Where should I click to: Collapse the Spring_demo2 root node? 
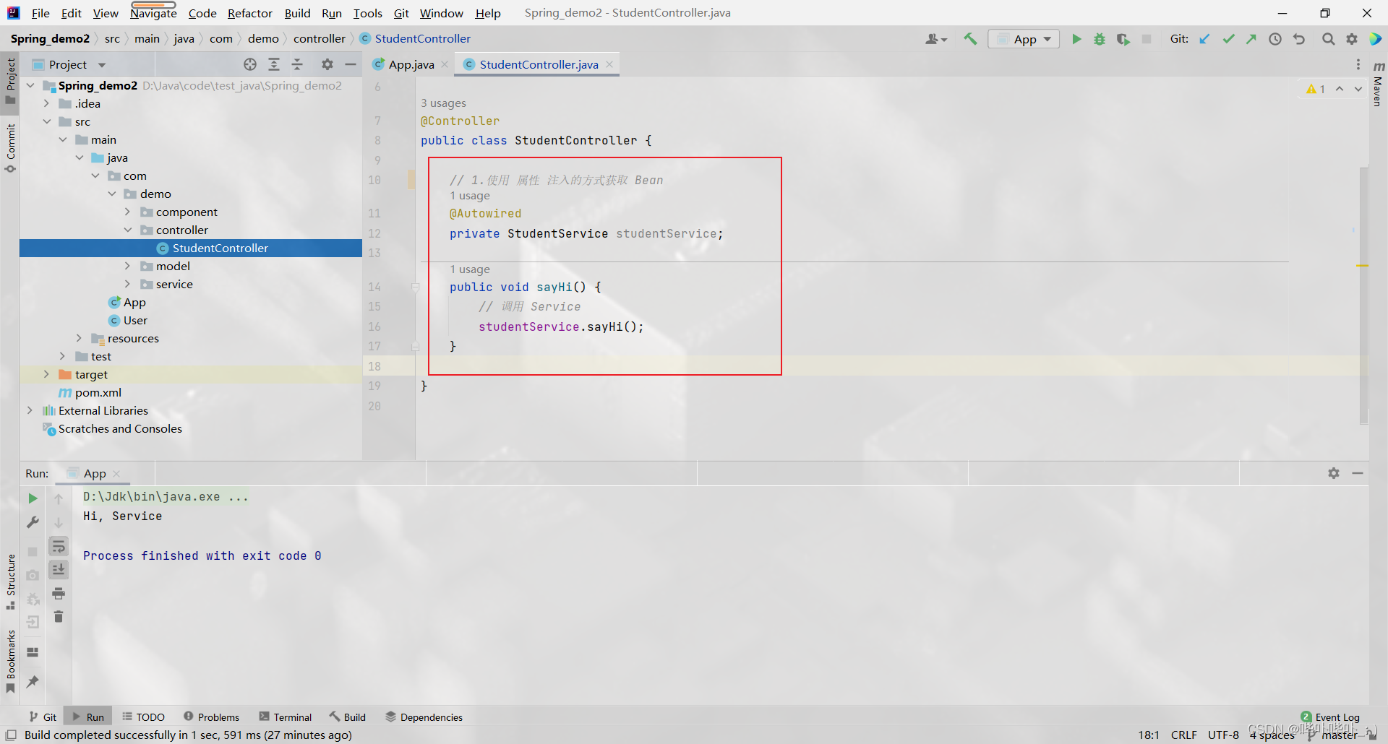tap(30, 85)
